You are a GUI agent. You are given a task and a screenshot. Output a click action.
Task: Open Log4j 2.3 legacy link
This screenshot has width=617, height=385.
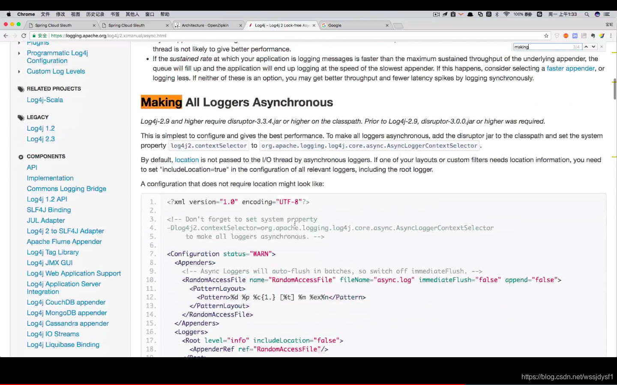point(41,139)
